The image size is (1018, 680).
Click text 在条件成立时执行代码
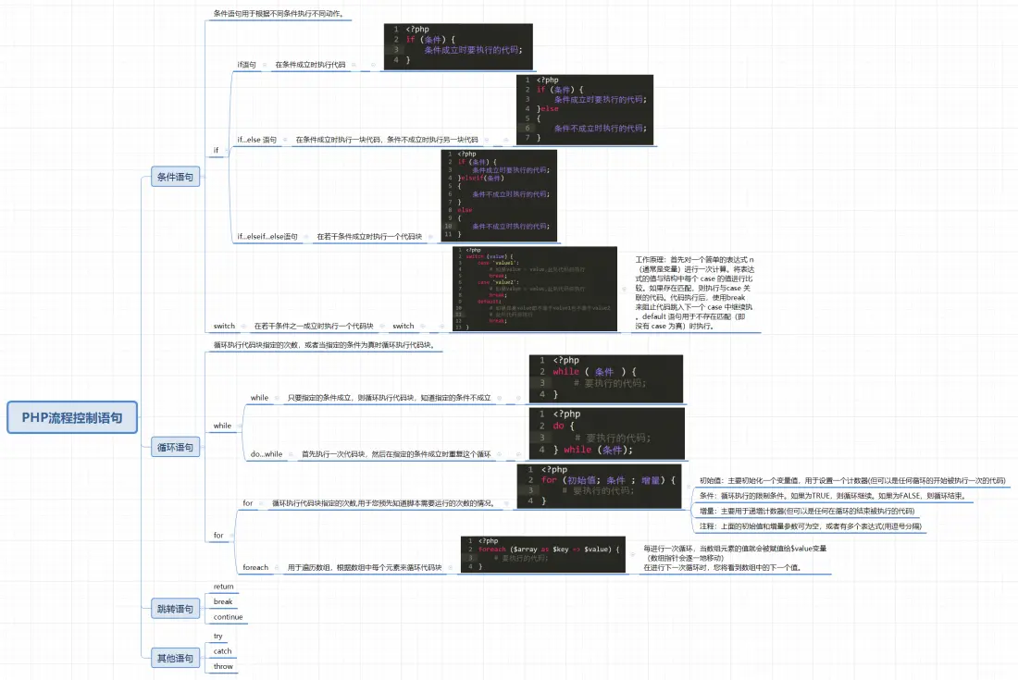click(x=310, y=65)
